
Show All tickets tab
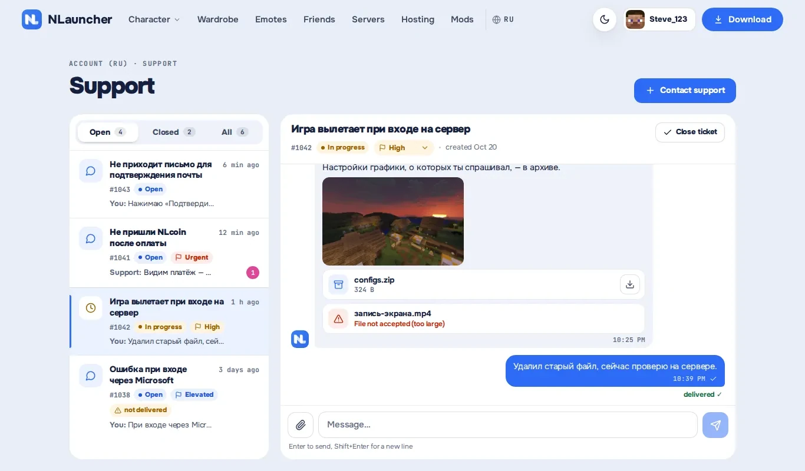point(235,132)
